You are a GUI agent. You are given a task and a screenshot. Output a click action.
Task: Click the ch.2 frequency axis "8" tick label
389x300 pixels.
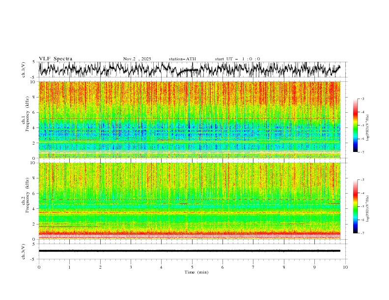coord(34,178)
